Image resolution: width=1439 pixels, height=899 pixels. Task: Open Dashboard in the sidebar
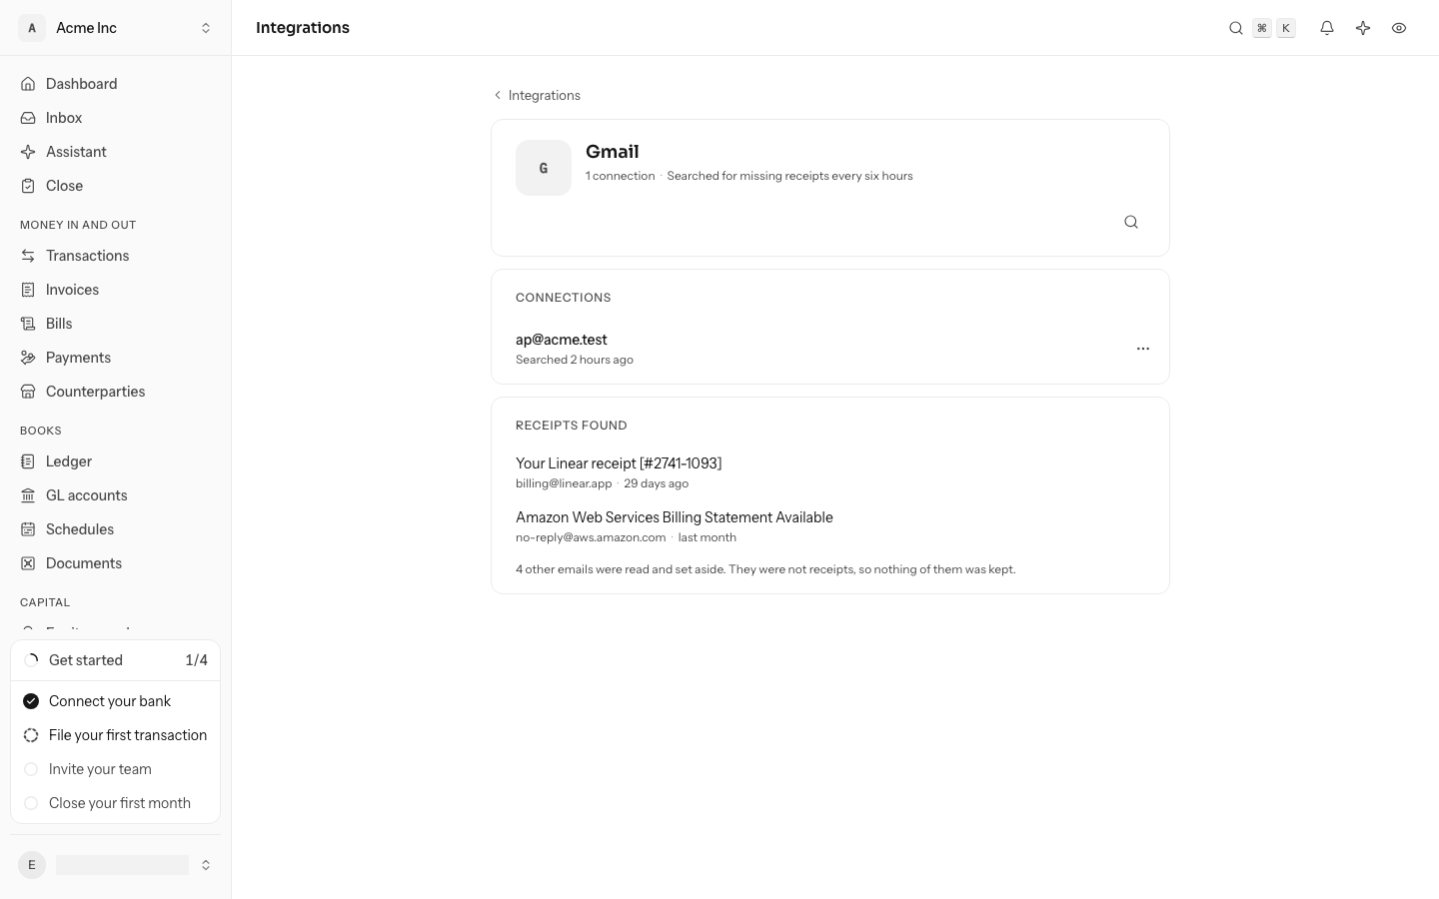(x=116, y=84)
